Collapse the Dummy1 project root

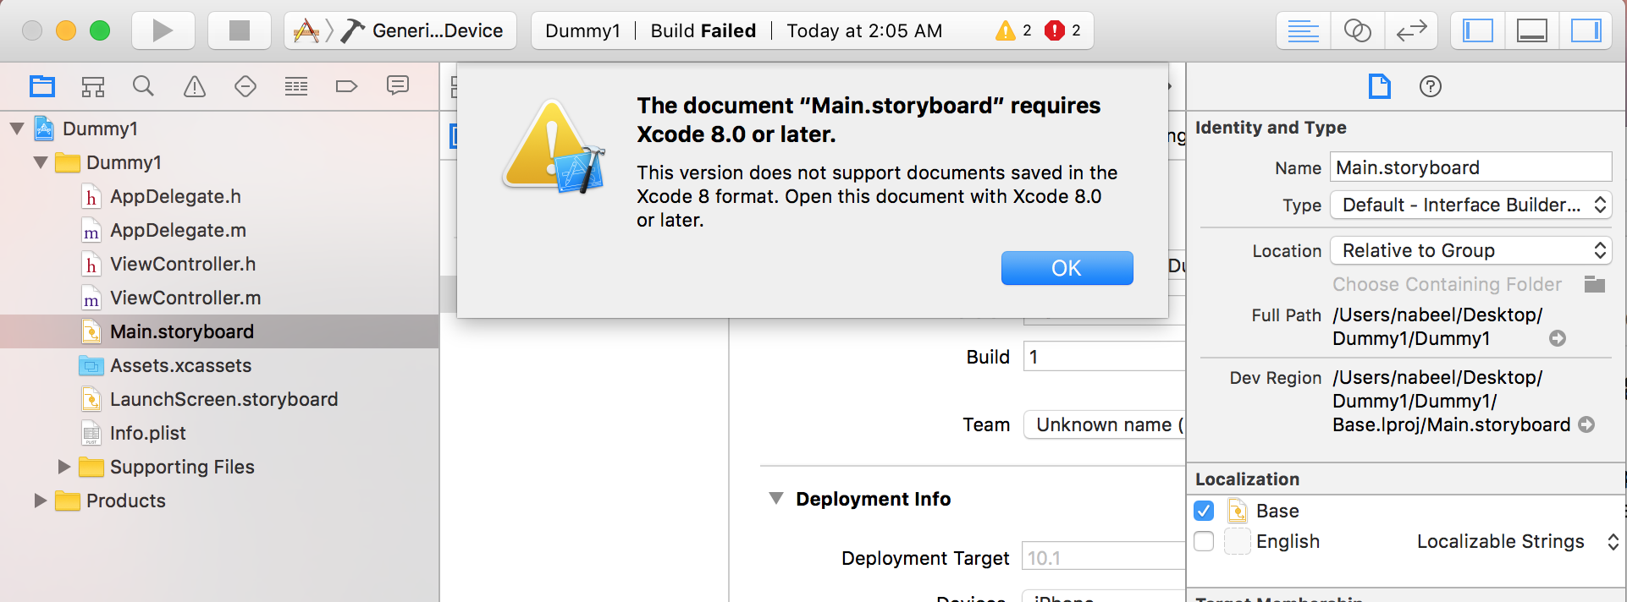coord(17,129)
